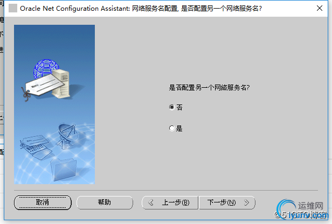Image resolution: width=332 pixels, height=224 pixels.
Task: Click the faded tag and keyboard icon
Action: [x=36, y=147]
